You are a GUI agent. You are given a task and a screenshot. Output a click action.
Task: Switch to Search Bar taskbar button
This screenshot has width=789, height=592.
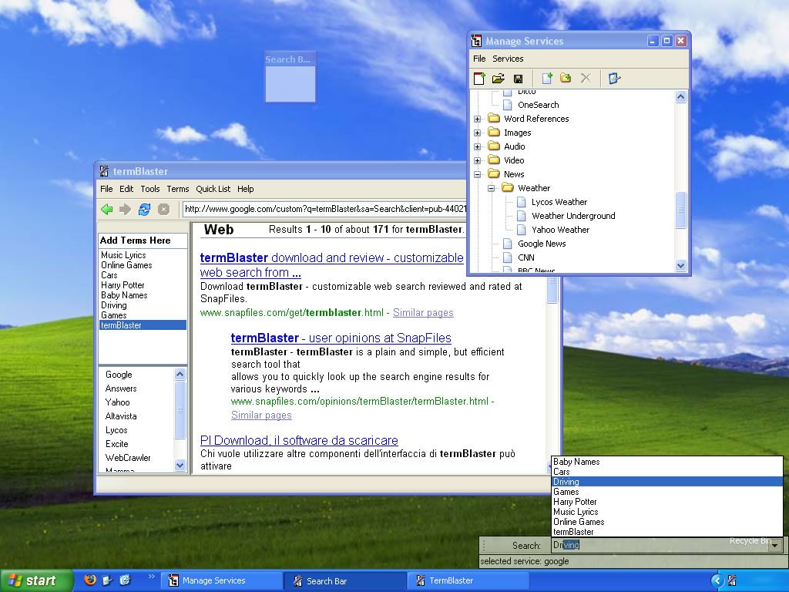coord(344,581)
